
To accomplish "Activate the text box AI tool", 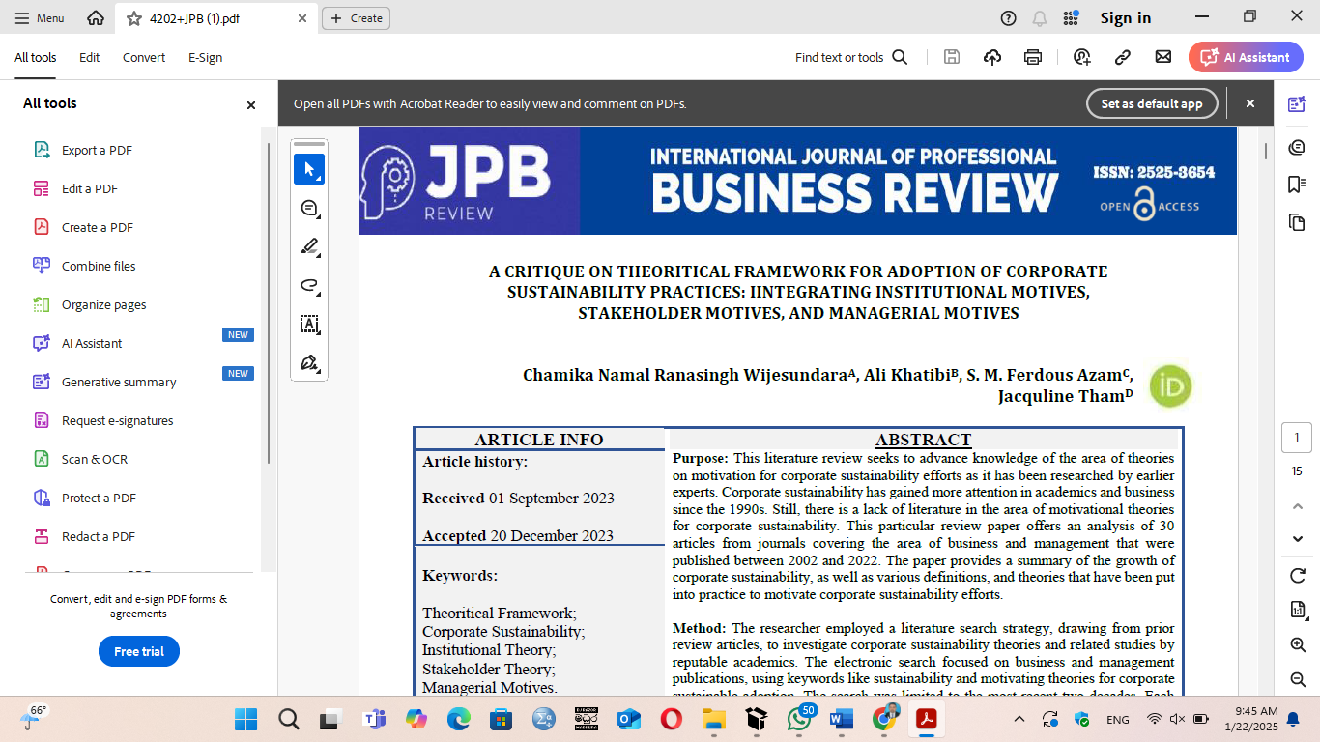I will pos(309,324).
